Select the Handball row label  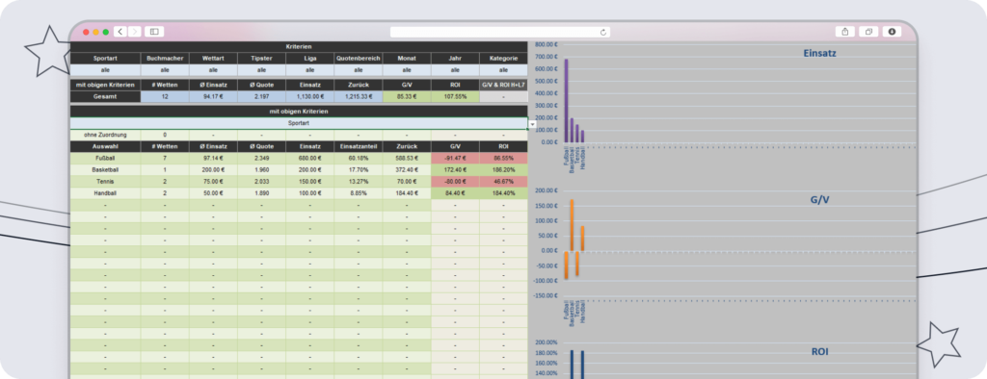pyautogui.click(x=105, y=193)
